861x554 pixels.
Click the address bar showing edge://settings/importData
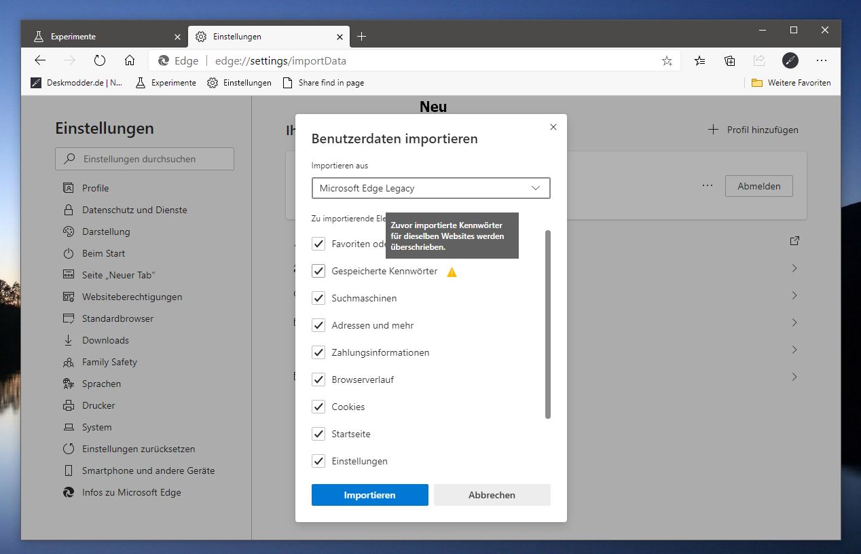coord(414,60)
